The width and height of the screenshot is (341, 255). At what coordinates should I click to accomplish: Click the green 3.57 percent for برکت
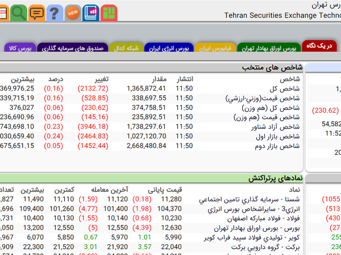pos(144,246)
